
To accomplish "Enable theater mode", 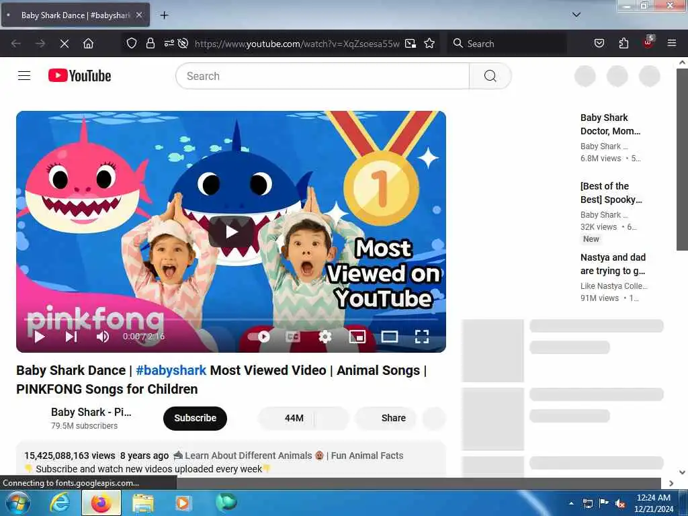I will point(390,337).
